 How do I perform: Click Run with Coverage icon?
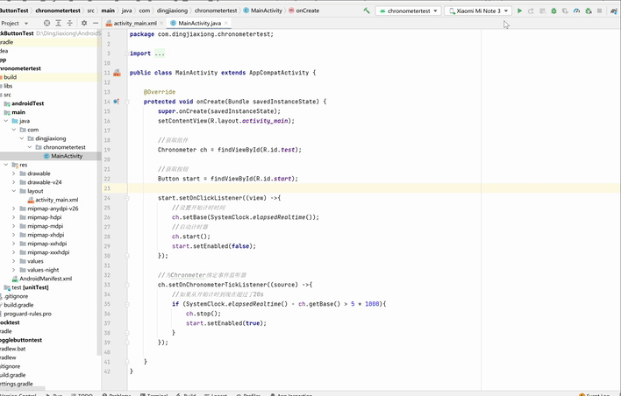point(565,11)
